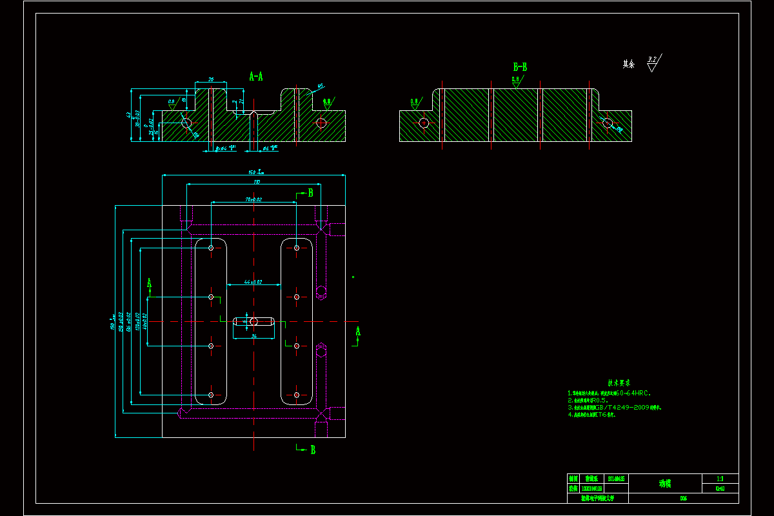Click the "44±0.02" dimension text
This screenshot has height=516, width=774.
pyautogui.click(x=252, y=282)
